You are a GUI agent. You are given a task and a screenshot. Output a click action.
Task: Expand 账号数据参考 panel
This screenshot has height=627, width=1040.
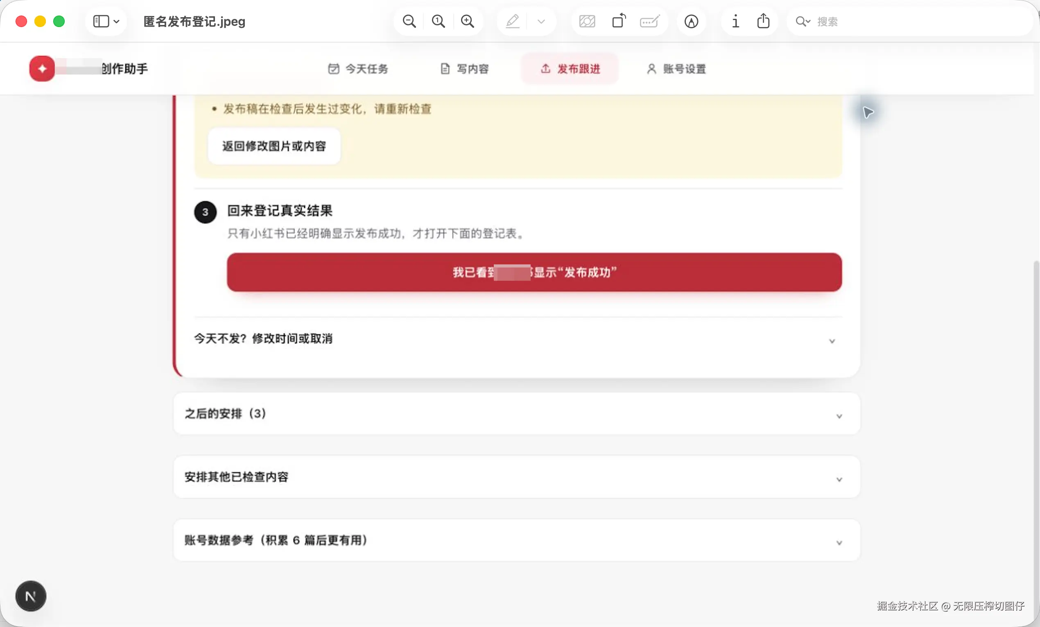pyautogui.click(x=517, y=540)
